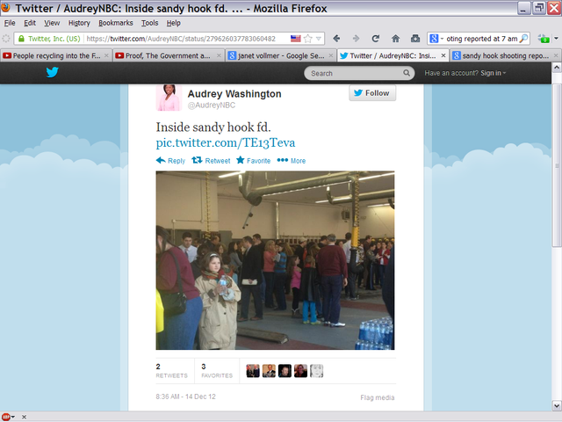Click the Retweet icon on tweet
Viewport: 562px width, 422px height.
coord(197,160)
